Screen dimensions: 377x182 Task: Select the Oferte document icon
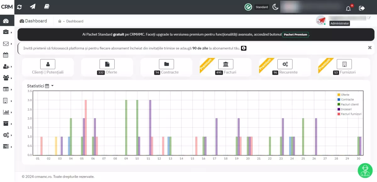(x=107, y=64)
